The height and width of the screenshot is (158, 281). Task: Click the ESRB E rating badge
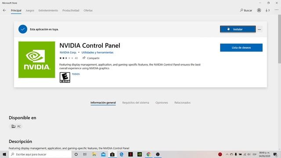tap(65, 77)
